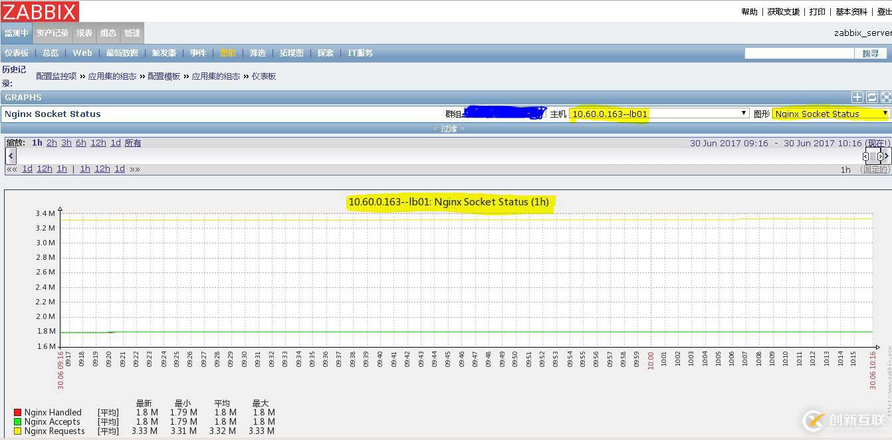Open the 图形 graph dropdown

click(831, 114)
